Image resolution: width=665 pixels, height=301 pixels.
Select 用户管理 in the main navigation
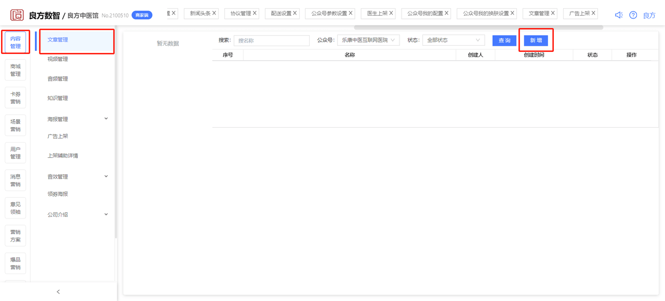point(16,153)
